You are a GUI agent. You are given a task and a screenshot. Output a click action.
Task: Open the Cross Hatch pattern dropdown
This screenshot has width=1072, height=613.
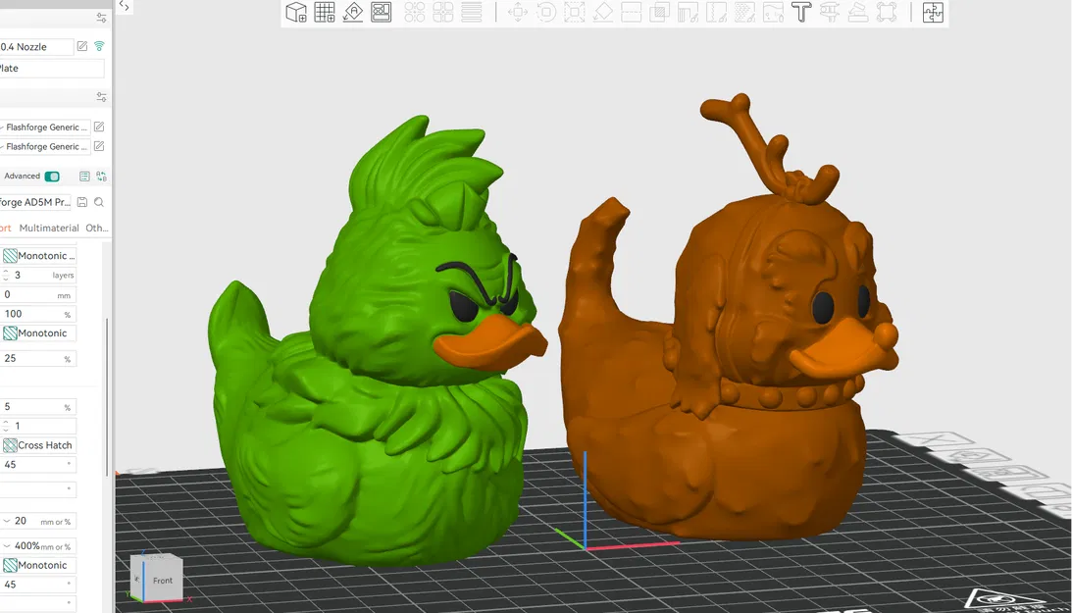click(x=39, y=444)
